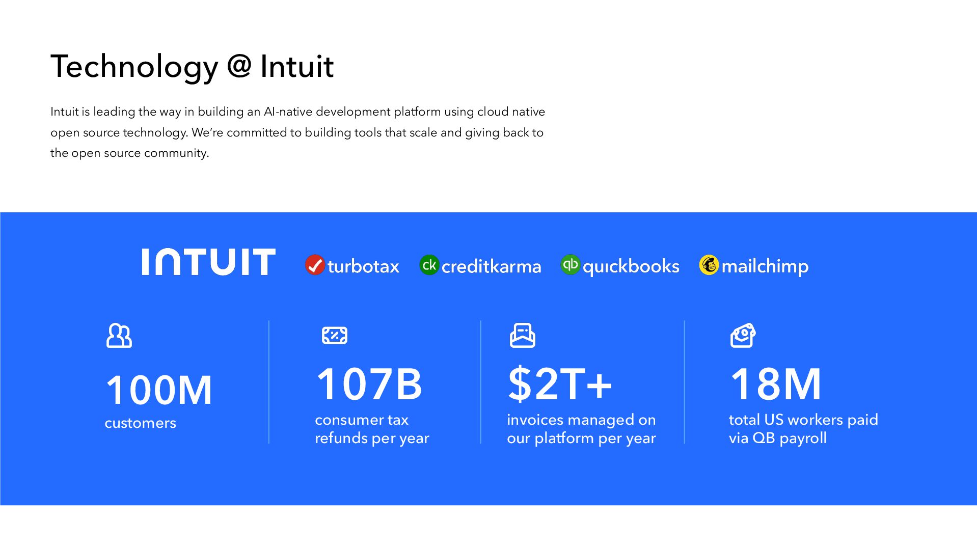The width and height of the screenshot is (977, 550).
Task: Click the Credit Karma ck icon
Action: pyautogui.click(x=429, y=265)
